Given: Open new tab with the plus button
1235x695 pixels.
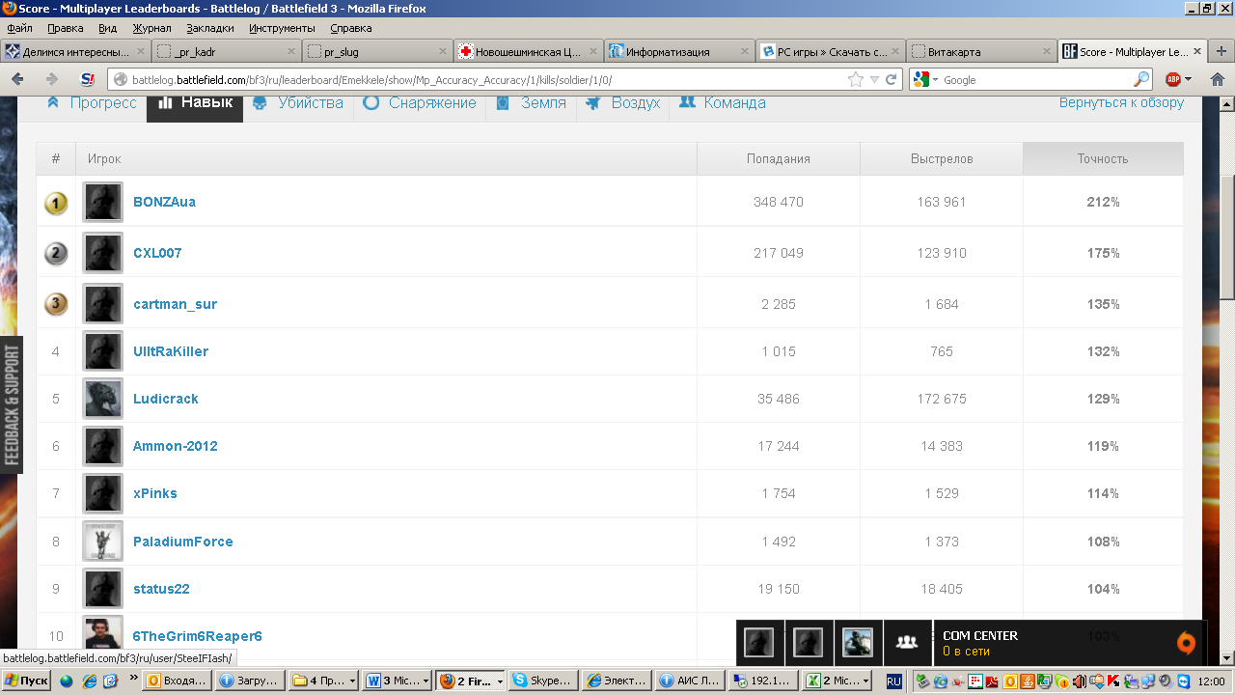Looking at the screenshot, I should coord(1221,52).
